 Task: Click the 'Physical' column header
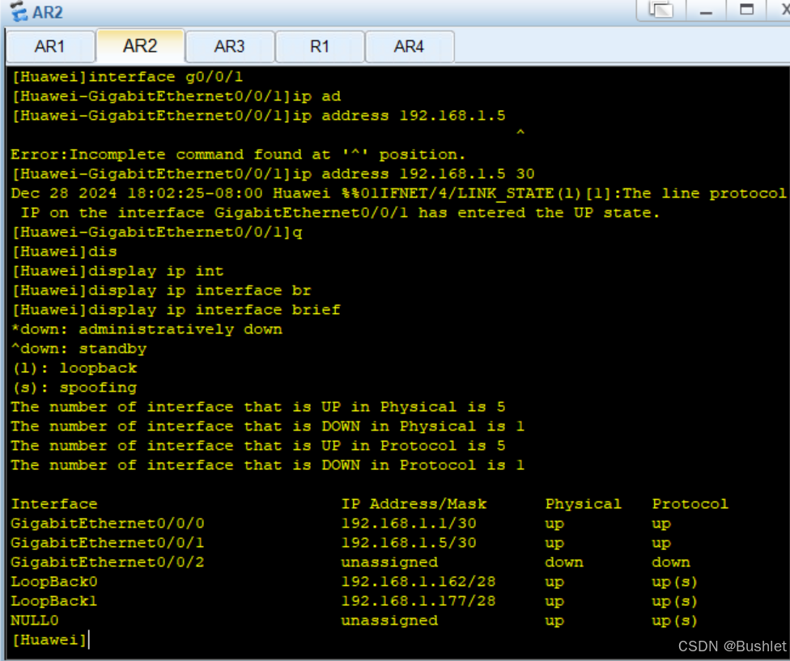(x=583, y=504)
